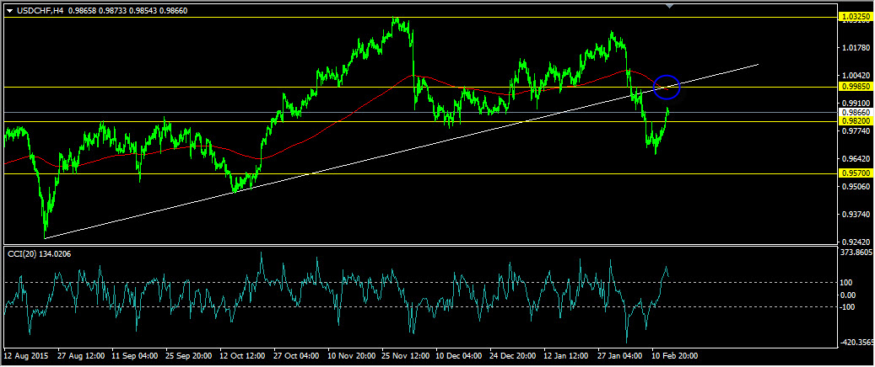
Task: Click the 12 Jan 12:00 time label
Action: [x=566, y=355]
